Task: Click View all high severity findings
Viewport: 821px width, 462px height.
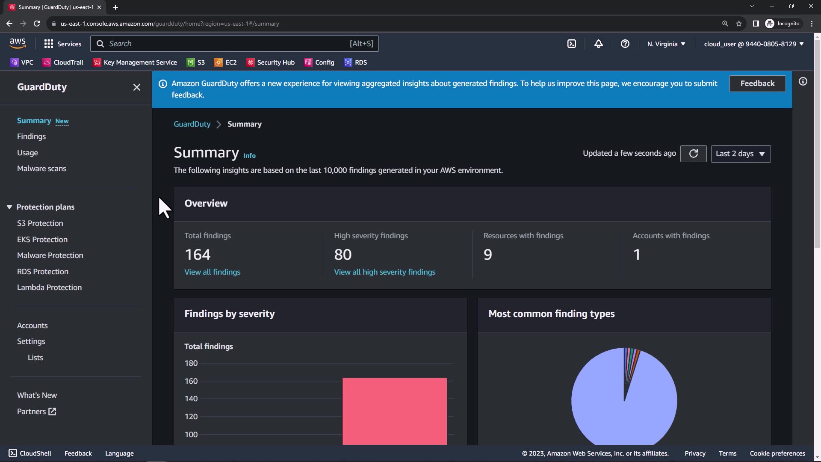Action: (x=384, y=272)
